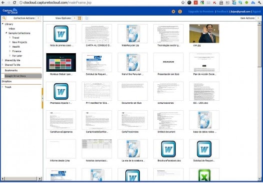
Task: Click the account email in header
Action: pos(240,12)
